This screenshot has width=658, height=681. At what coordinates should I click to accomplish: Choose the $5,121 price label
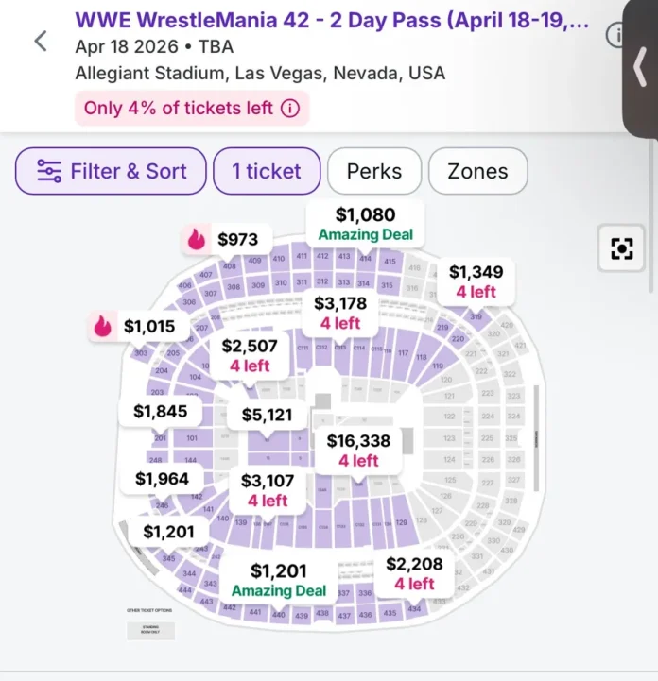click(x=267, y=414)
